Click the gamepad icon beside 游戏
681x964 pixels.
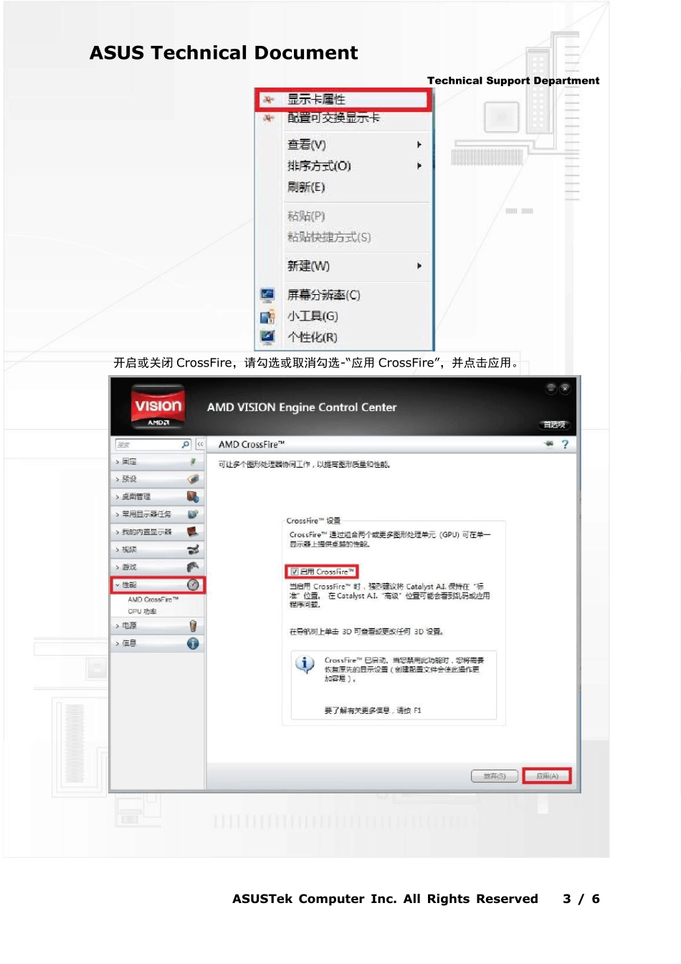pyautogui.click(x=193, y=567)
